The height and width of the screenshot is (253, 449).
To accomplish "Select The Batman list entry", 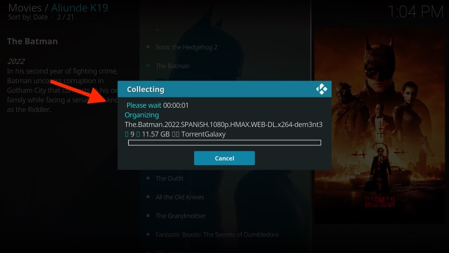I will point(173,66).
